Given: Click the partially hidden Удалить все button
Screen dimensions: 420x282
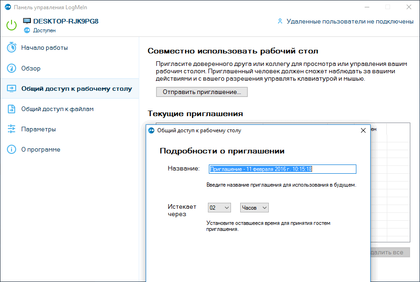Looking at the screenshot, I should pos(390,252).
